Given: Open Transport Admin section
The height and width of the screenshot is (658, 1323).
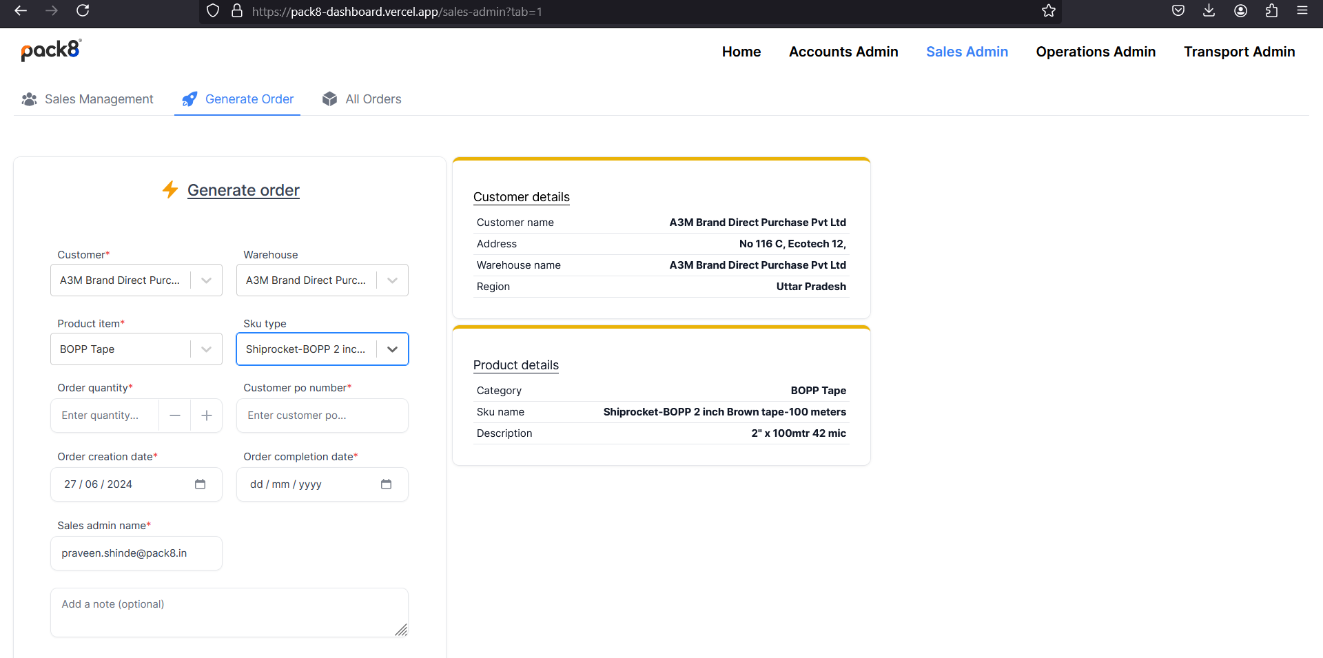Looking at the screenshot, I should click(x=1239, y=52).
